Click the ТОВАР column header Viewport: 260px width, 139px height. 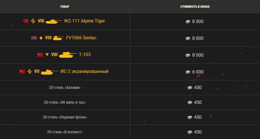tap(65, 6)
